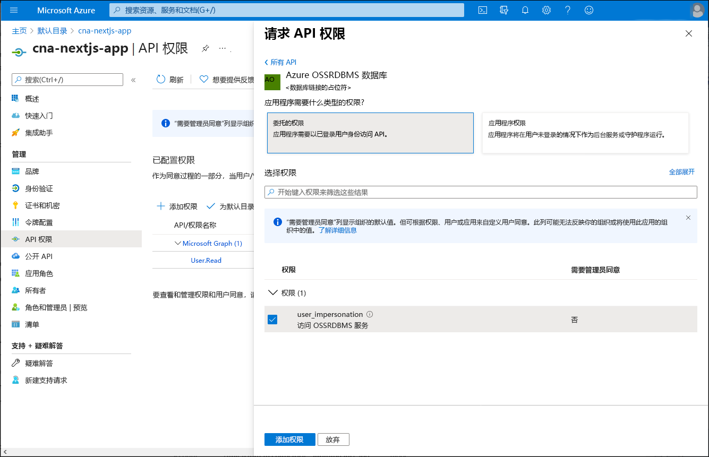
Task: Open 新建支持请求 in the sidebar
Action: pyautogui.click(x=46, y=380)
